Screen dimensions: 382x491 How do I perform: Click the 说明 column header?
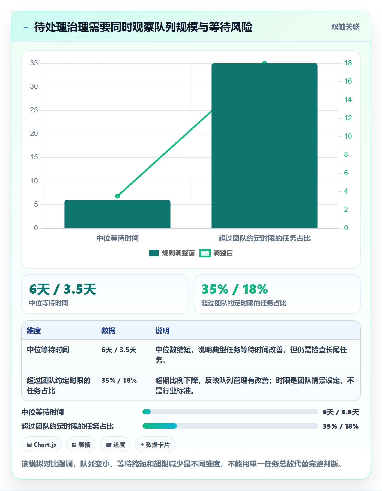click(x=162, y=331)
